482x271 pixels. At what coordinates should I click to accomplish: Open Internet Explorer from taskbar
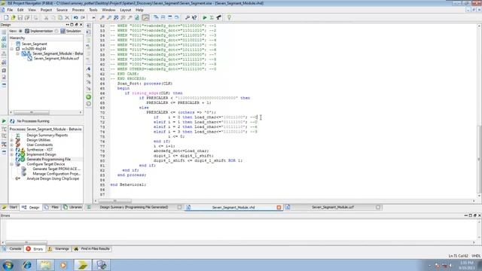point(27,265)
